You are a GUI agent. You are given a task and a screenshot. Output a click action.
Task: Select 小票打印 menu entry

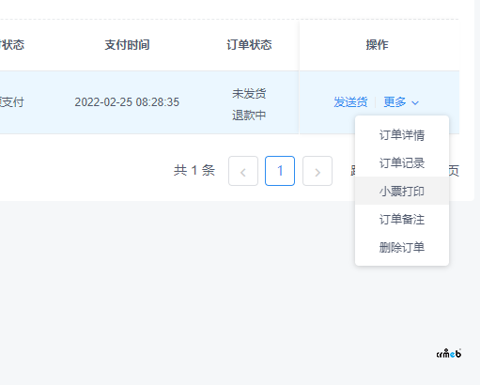(402, 191)
